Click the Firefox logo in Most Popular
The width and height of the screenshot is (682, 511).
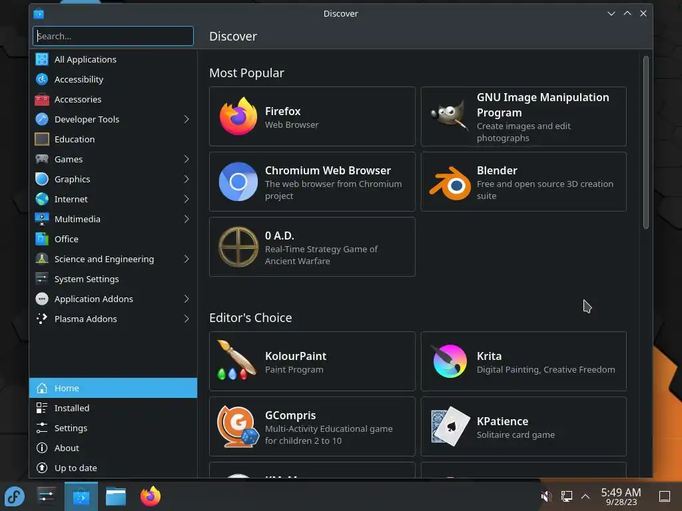(238, 116)
